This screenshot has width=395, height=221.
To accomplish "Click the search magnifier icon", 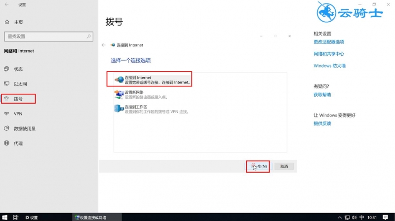I will click(x=89, y=37).
